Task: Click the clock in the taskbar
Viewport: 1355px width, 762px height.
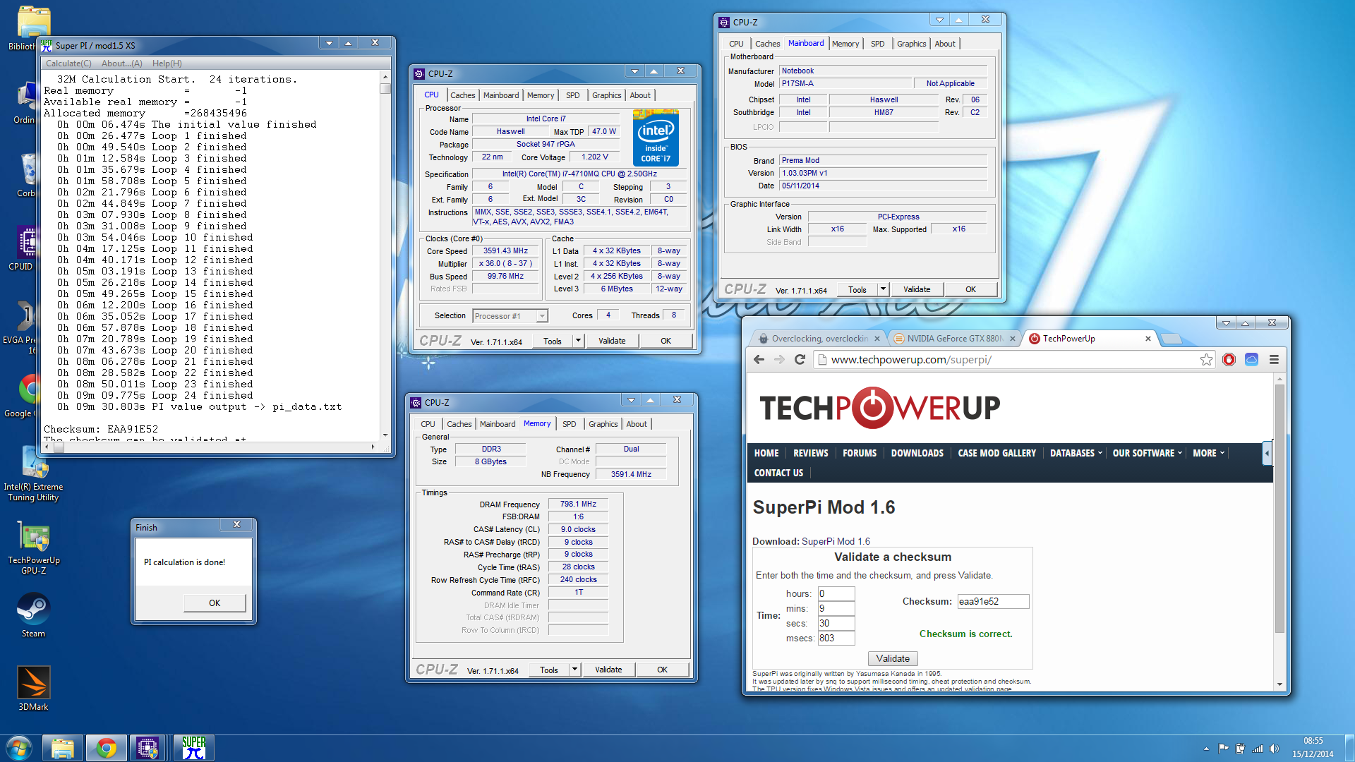Action: (1313, 748)
